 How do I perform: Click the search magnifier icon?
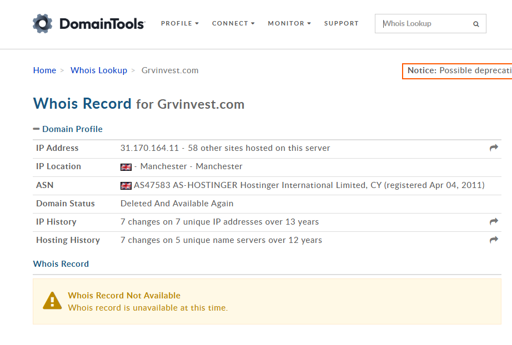[x=476, y=24]
